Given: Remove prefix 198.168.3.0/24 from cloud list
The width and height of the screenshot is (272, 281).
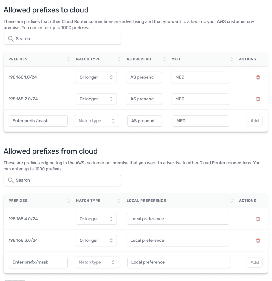Looking at the screenshot, I should point(258,240).
